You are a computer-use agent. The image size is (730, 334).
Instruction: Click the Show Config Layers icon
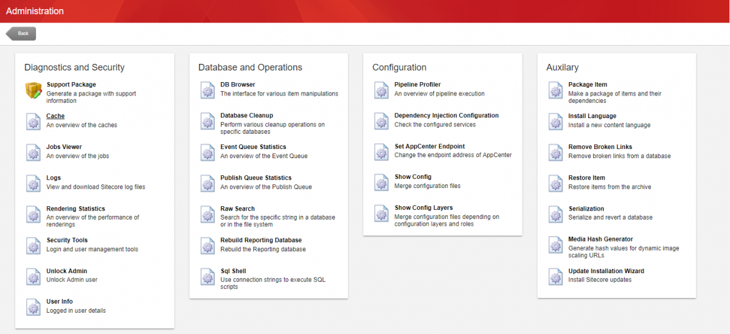coord(381,214)
